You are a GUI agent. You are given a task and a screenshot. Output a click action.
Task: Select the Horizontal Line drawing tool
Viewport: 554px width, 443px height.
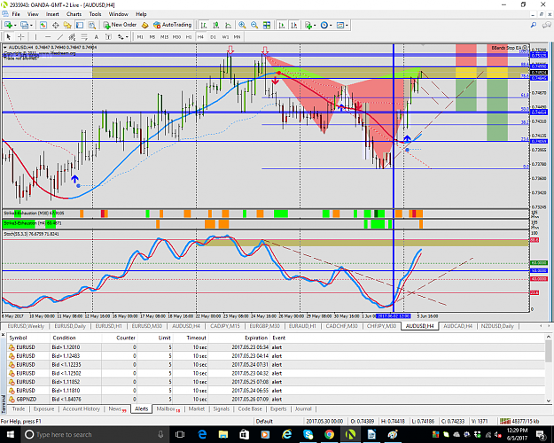[x=48, y=36]
